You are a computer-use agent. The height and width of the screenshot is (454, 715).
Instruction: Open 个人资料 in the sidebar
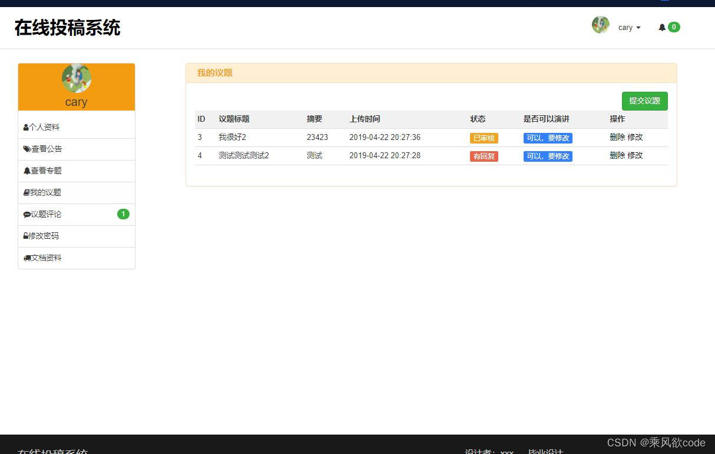(x=77, y=127)
